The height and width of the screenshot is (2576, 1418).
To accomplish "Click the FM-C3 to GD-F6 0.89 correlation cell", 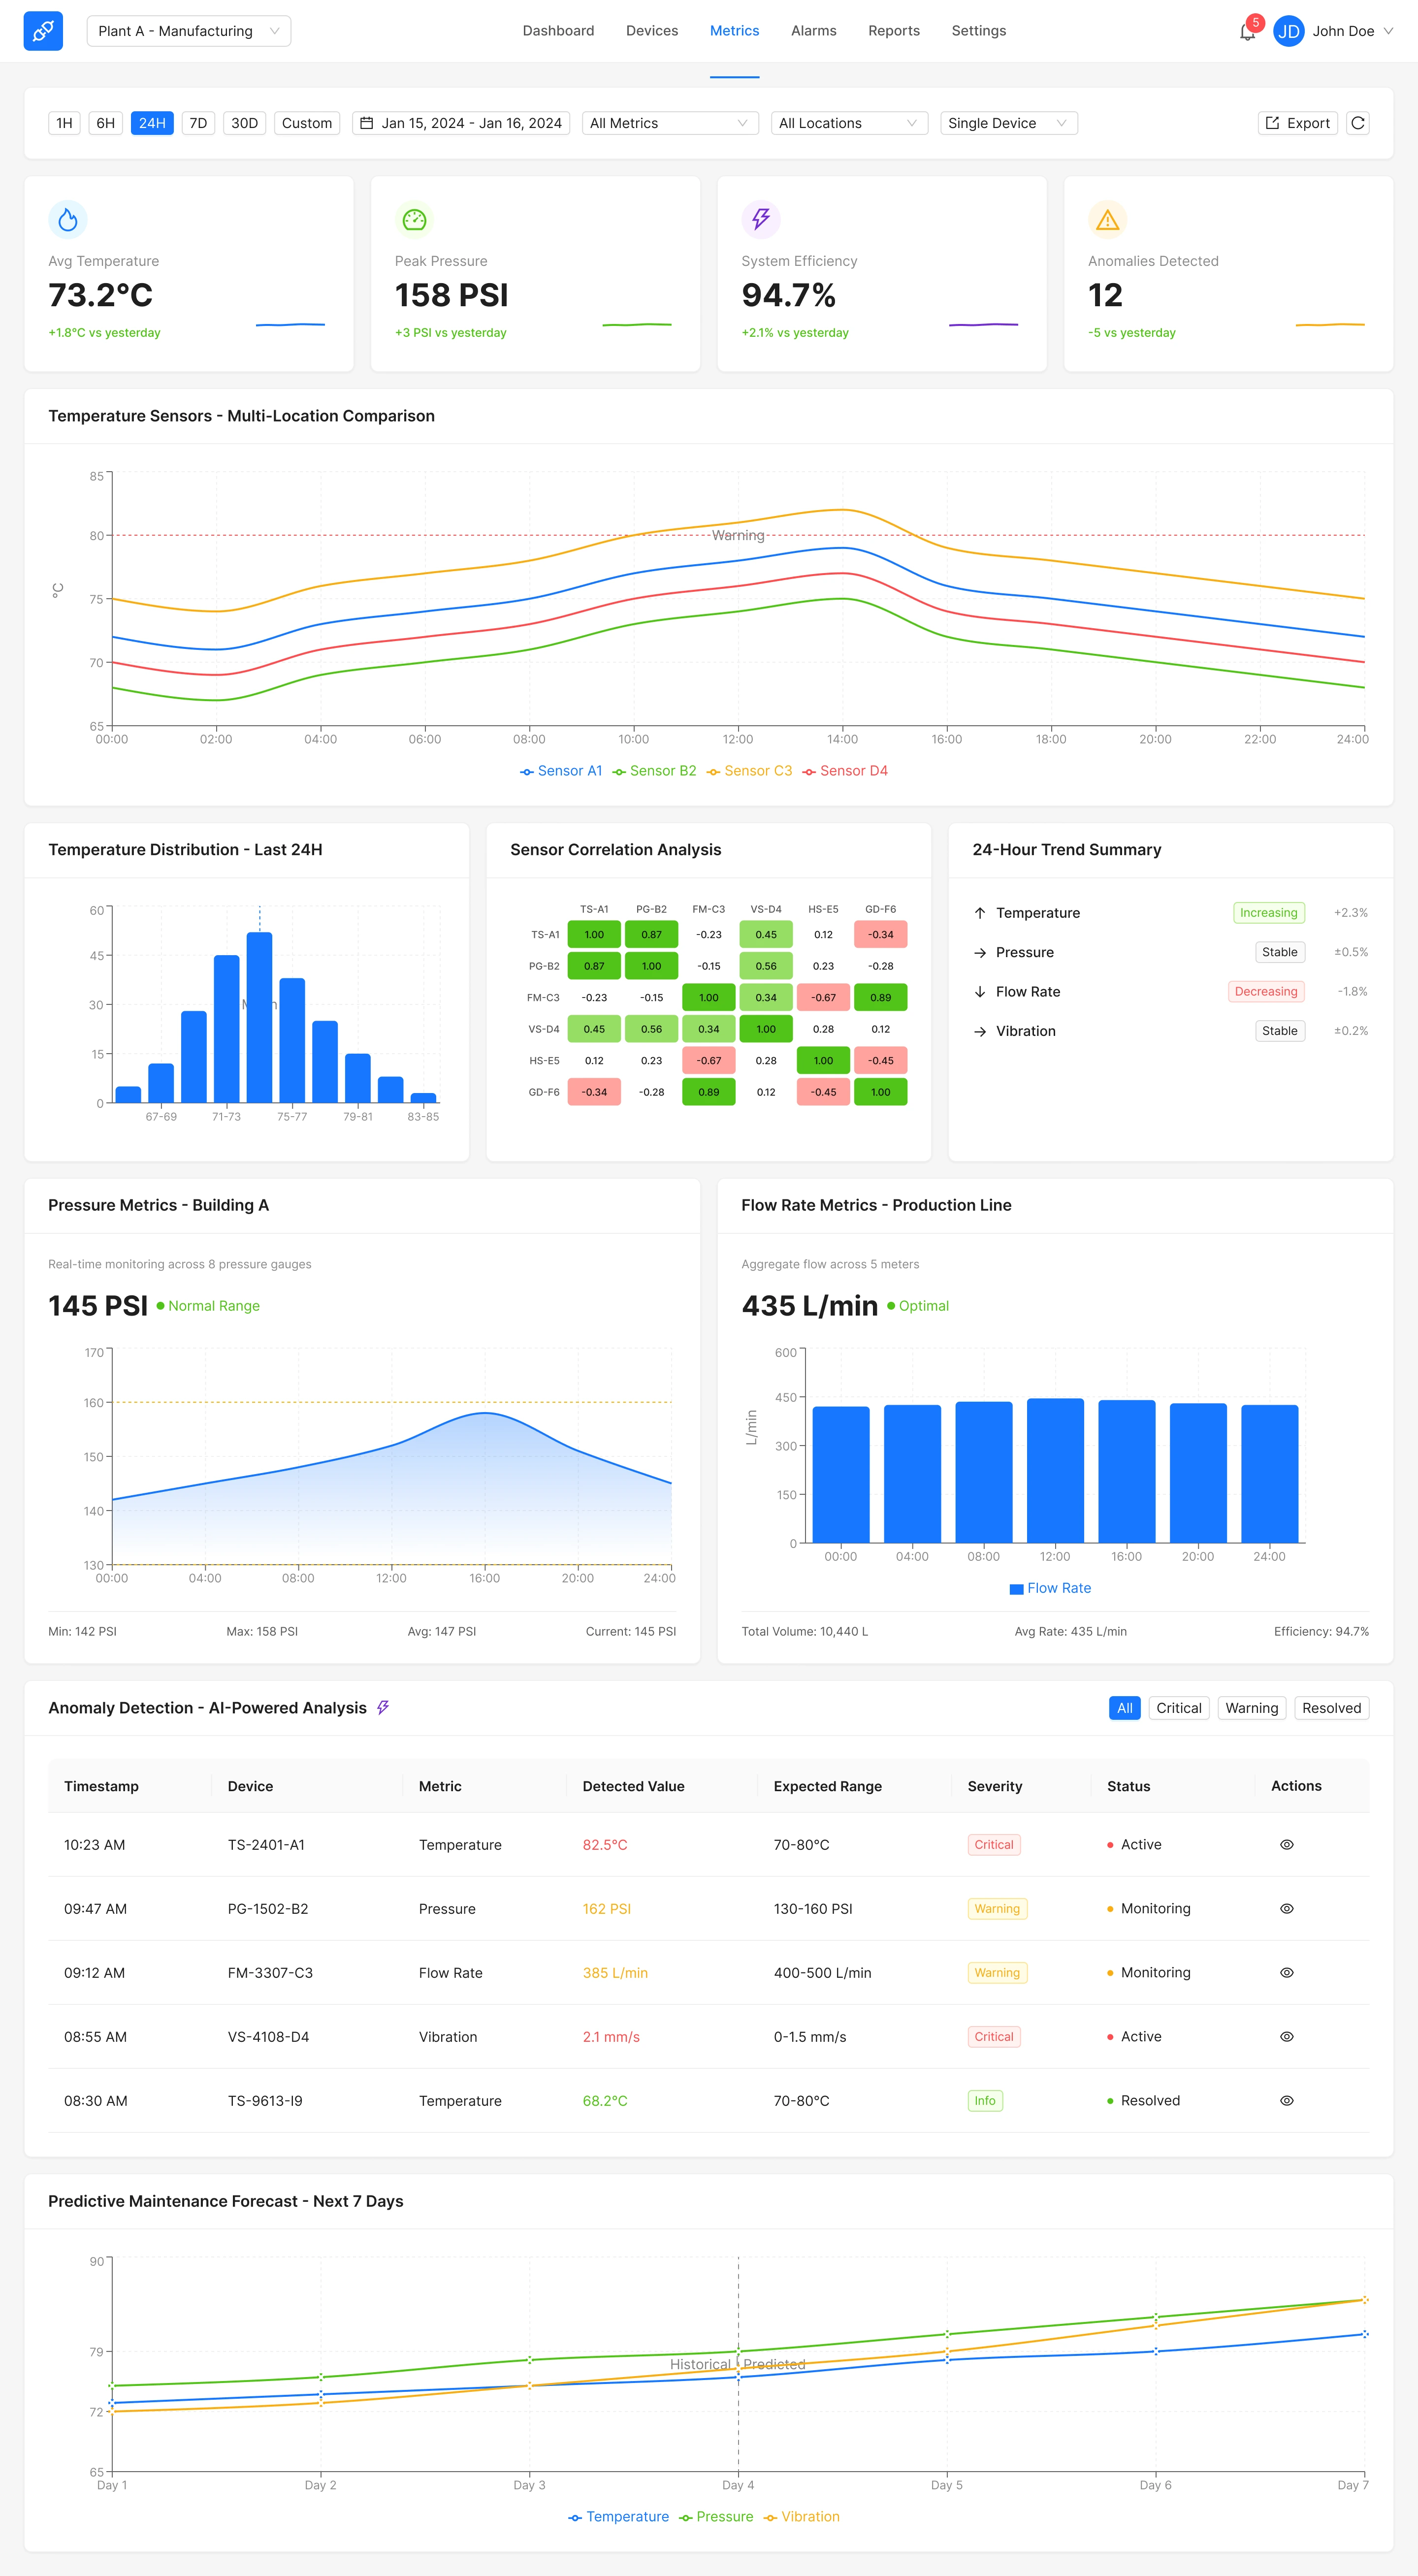I will [880, 998].
